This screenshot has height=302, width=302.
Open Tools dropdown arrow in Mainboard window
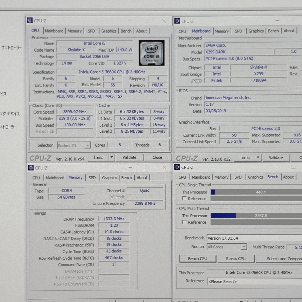pos(258,158)
